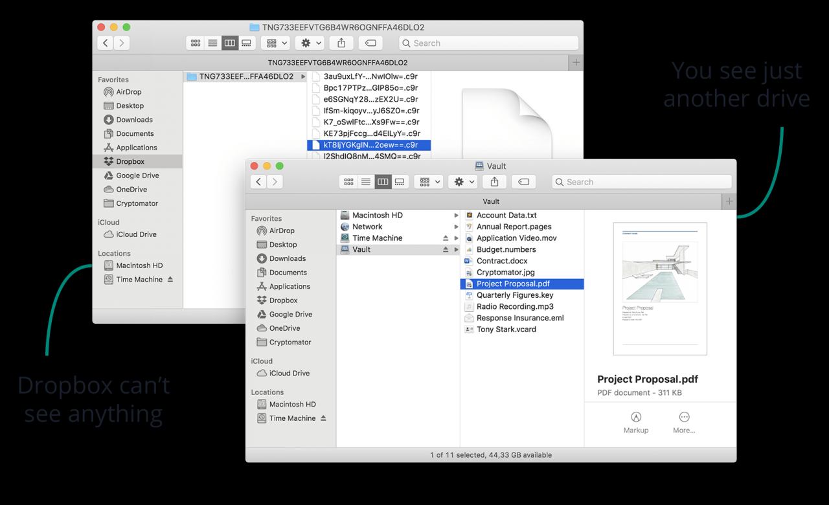
Task: Go back in Vault window
Action: (259, 182)
